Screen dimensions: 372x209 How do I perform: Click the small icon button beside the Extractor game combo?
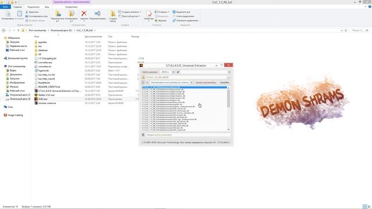pyautogui.click(x=178, y=72)
